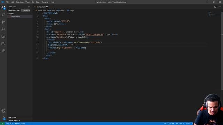Viewport: 223px width, 125px height.
Task: Open Explorer panel ellipsis actions menu
Action: pyautogui.click(x=29, y=7)
